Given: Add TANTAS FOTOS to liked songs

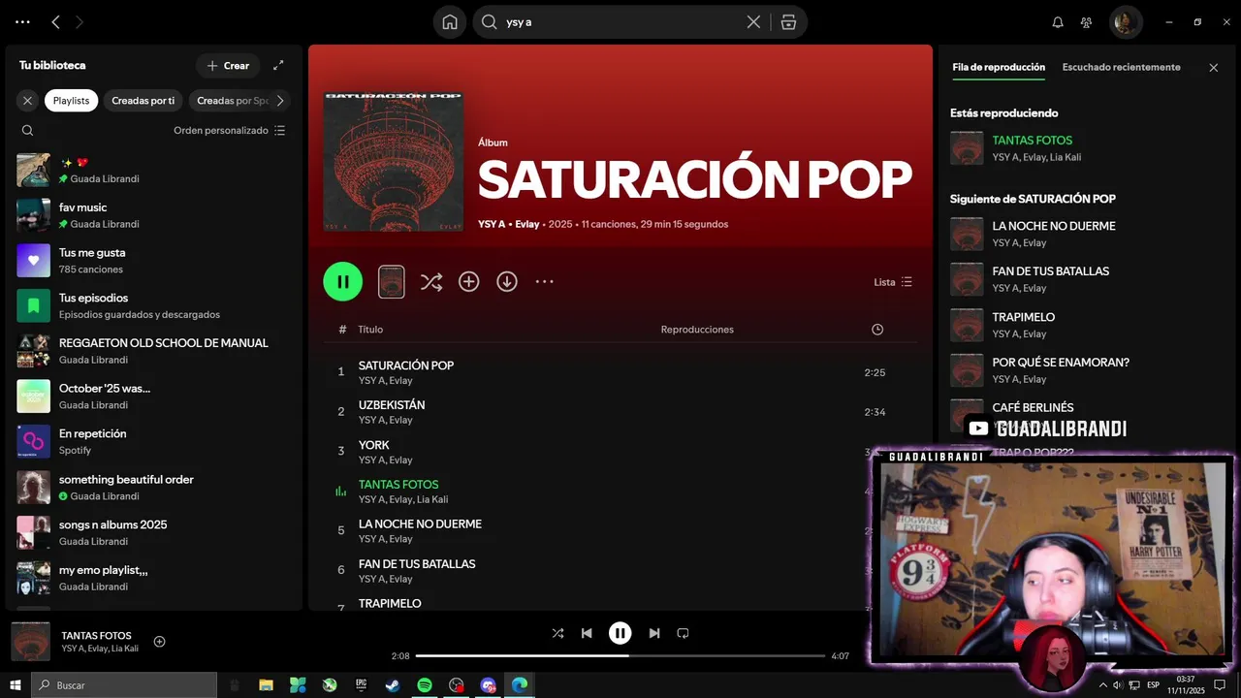Looking at the screenshot, I should click(x=160, y=641).
